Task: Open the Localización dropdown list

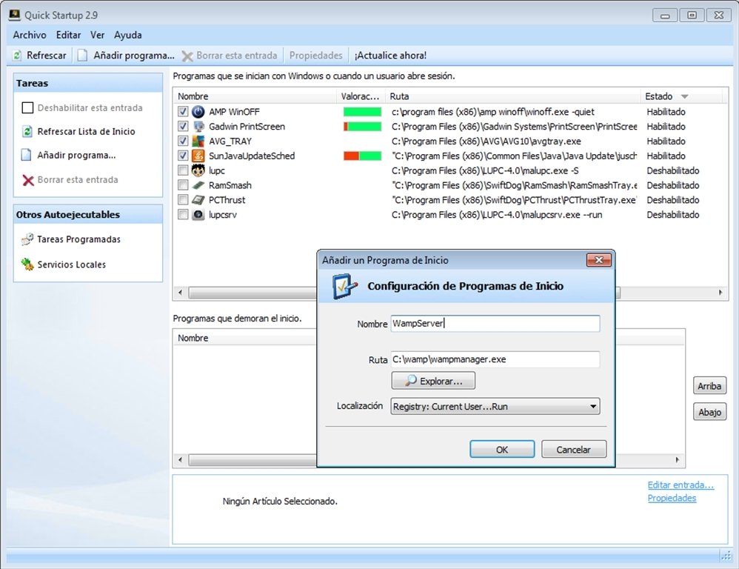Action: [x=495, y=406]
